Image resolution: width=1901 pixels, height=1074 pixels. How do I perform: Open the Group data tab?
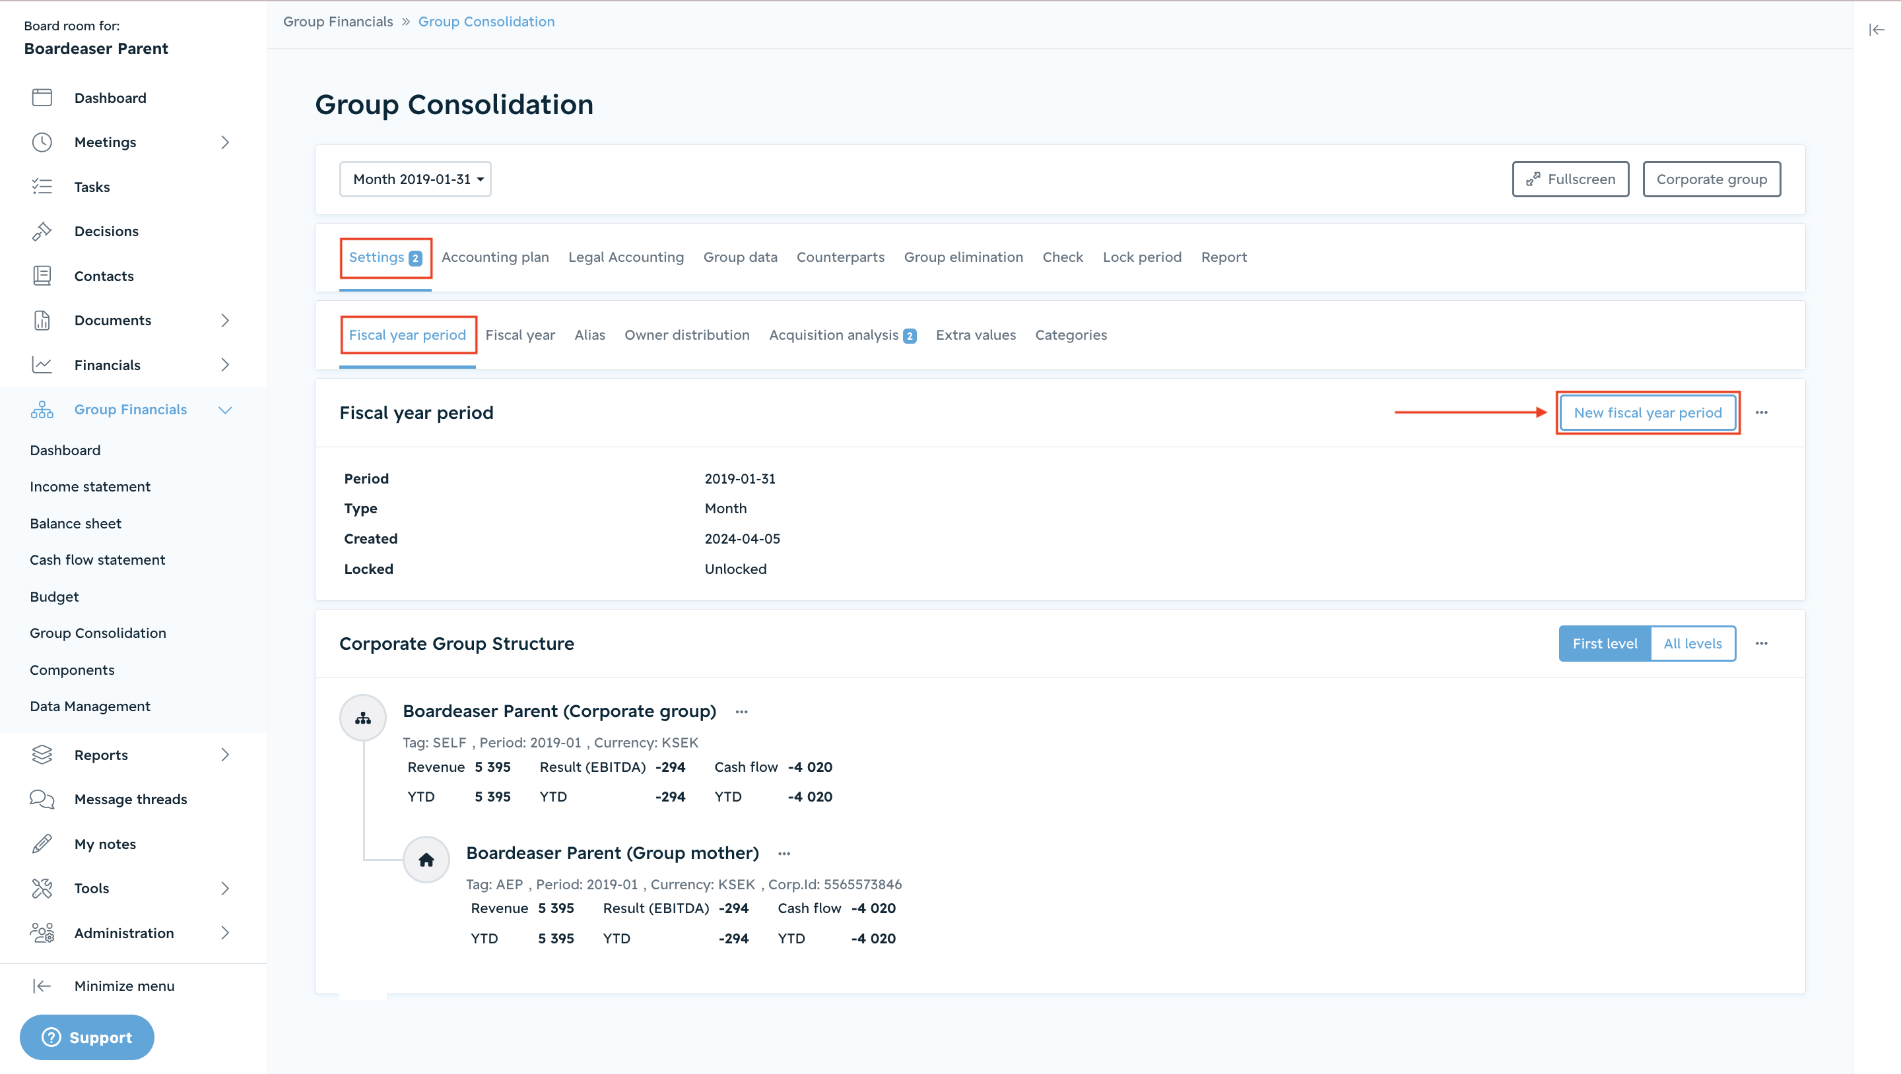[x=740, y=257]
